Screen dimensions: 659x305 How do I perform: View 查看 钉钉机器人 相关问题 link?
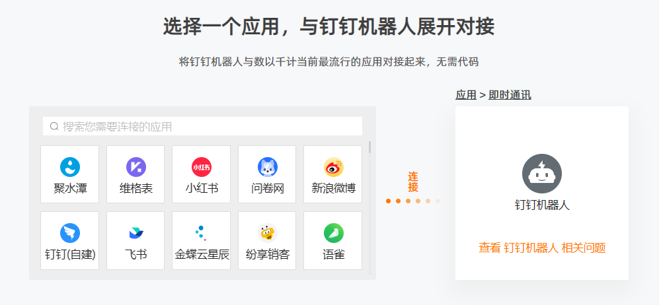542,248
